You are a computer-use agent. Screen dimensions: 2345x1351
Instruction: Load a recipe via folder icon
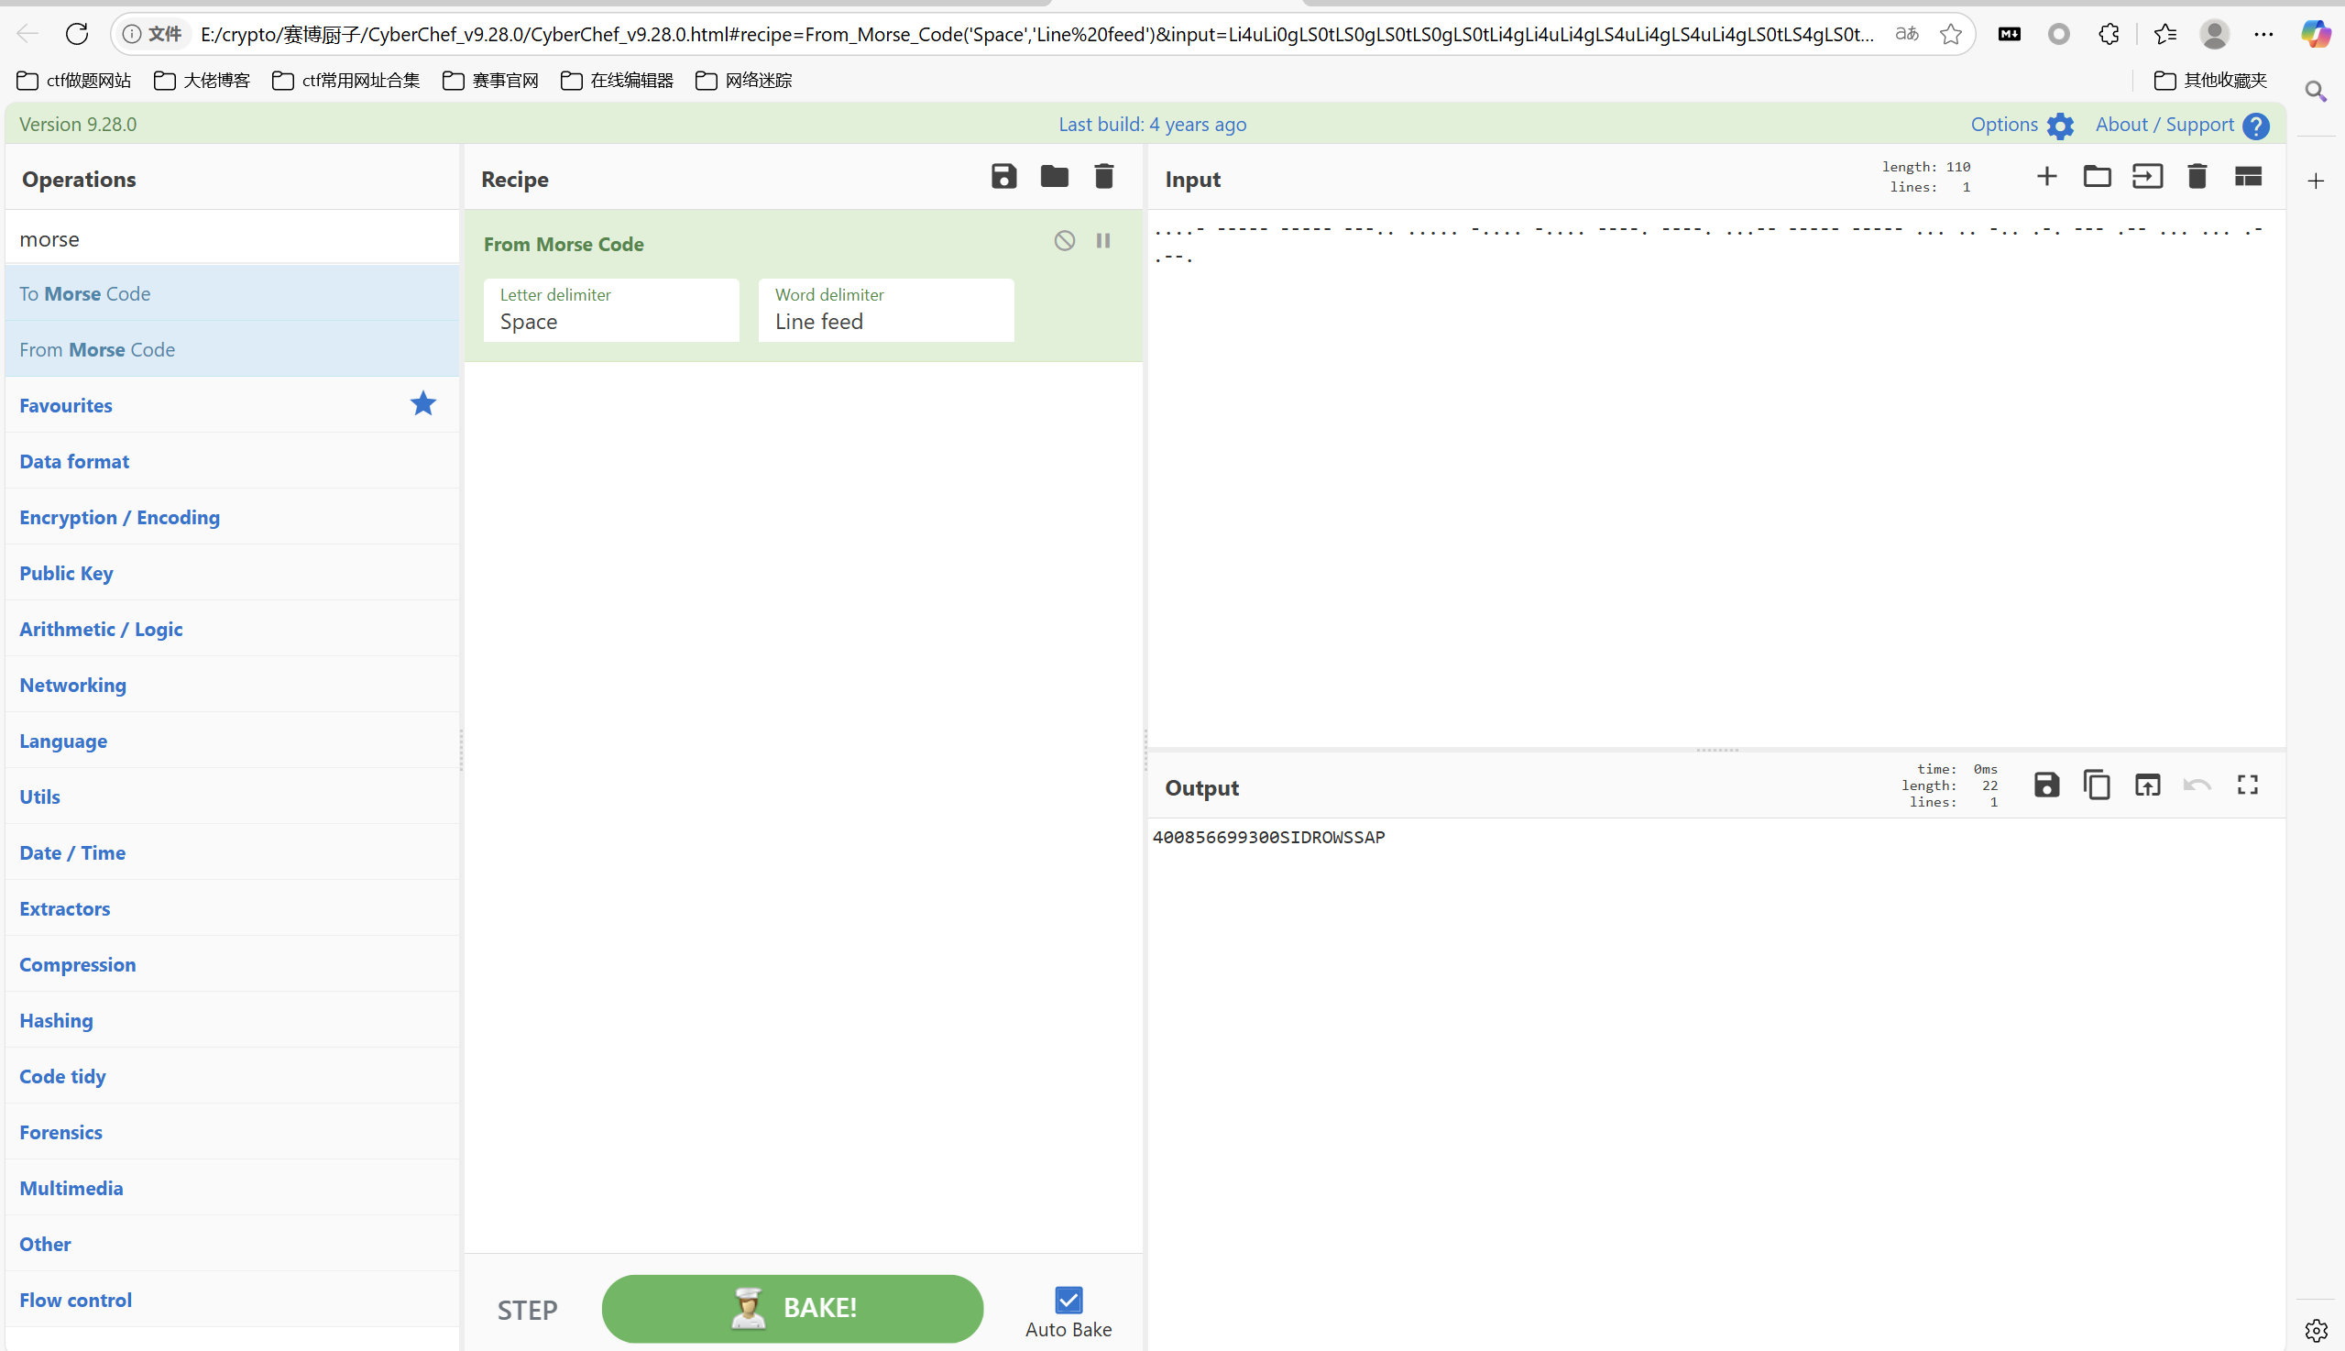tap(1055, 176)
